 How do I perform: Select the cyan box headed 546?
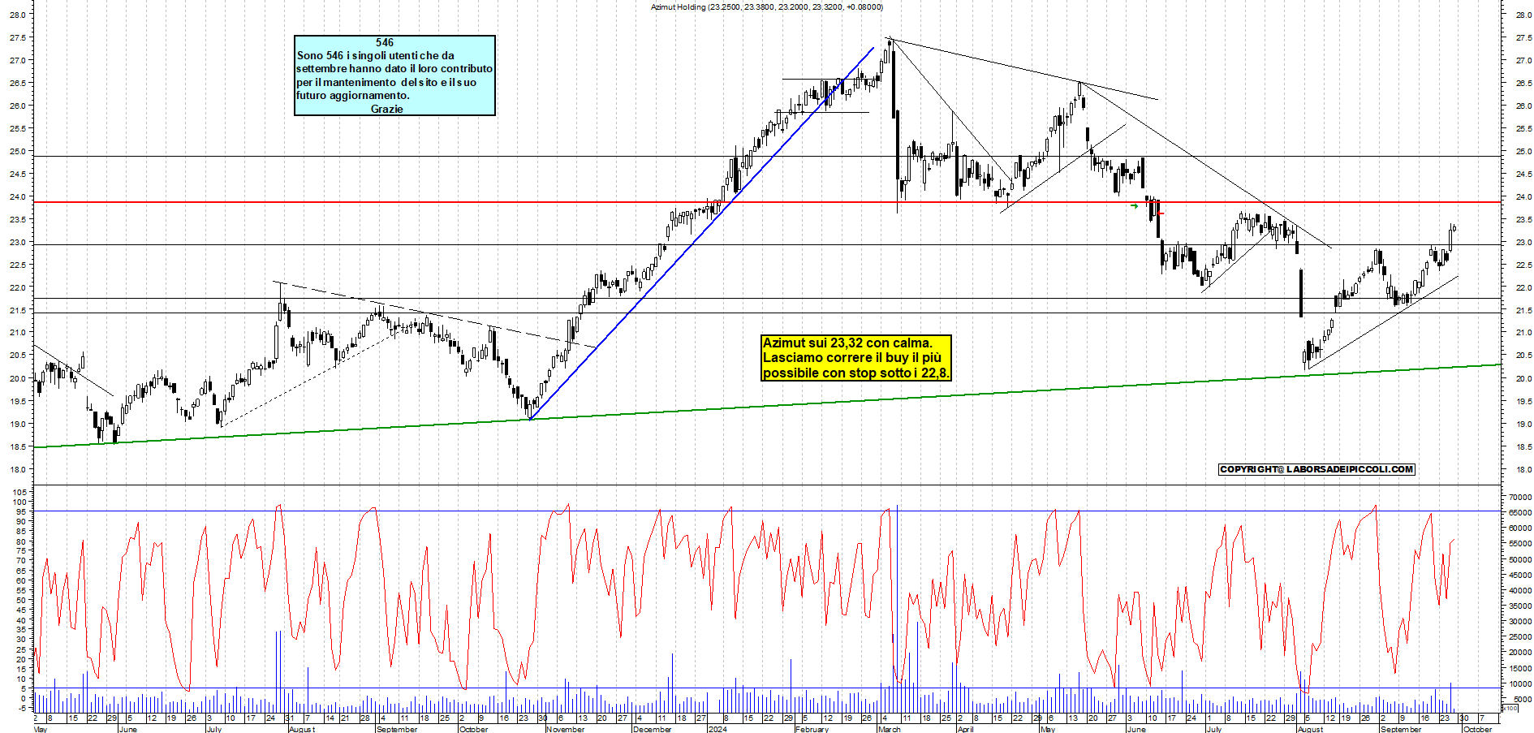point(394,75)
